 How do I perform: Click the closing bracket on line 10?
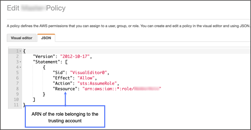pos(34,100)
